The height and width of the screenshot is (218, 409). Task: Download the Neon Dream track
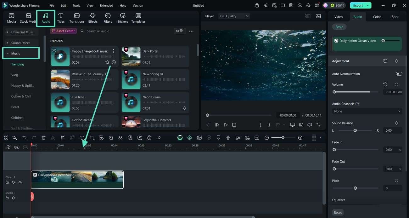point(184,108)
